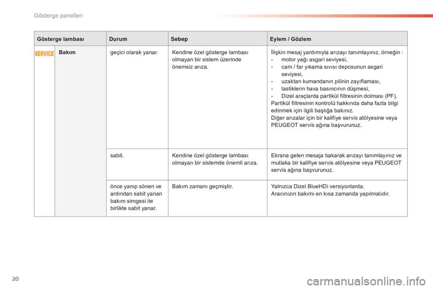Click the 'Sebep' column header

pos(179,39)
